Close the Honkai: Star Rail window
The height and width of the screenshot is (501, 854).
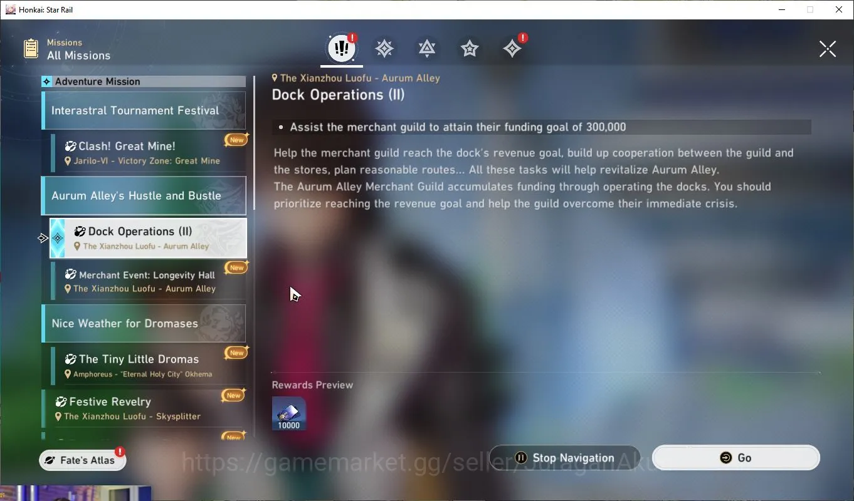pos(839,9)
